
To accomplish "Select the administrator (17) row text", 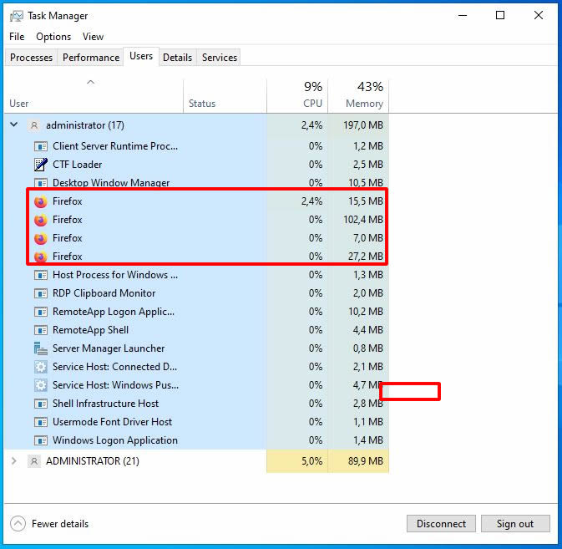I will 85,125.
